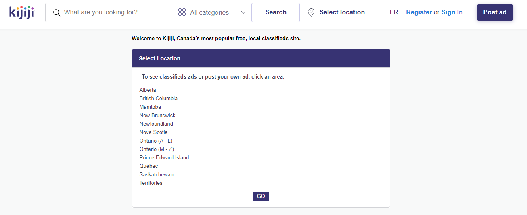Open the Sign In link

452,12
